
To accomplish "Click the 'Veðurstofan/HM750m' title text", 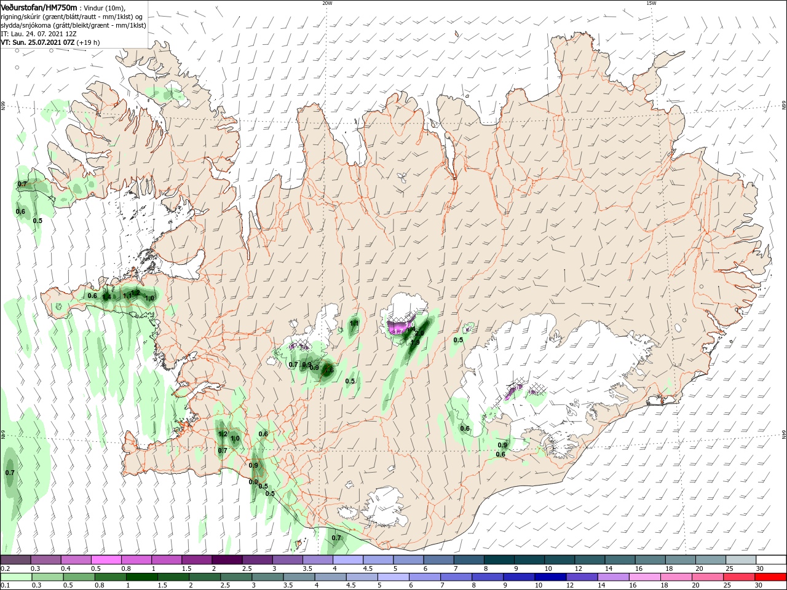I will 39,7.
